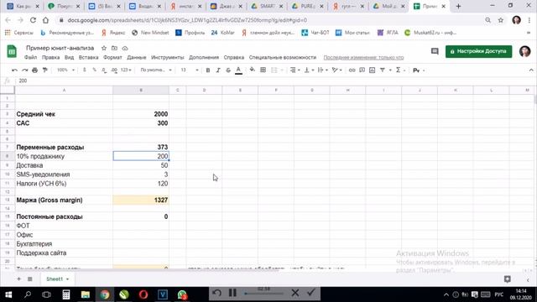Image resolution: width=537 pixels, height=302 pixels.
Task: Click the move to folder icon
Action: [x=114, y=48]
